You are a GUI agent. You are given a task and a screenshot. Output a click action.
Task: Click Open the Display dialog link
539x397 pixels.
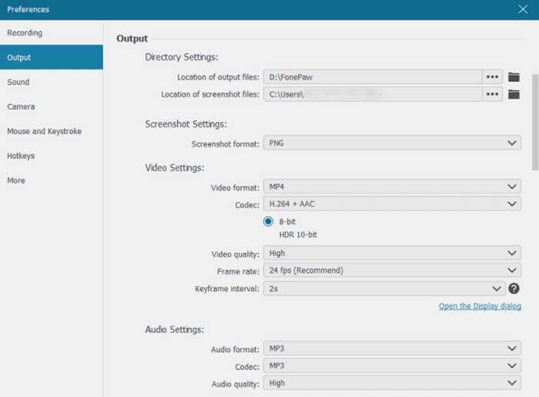[480, 306]
